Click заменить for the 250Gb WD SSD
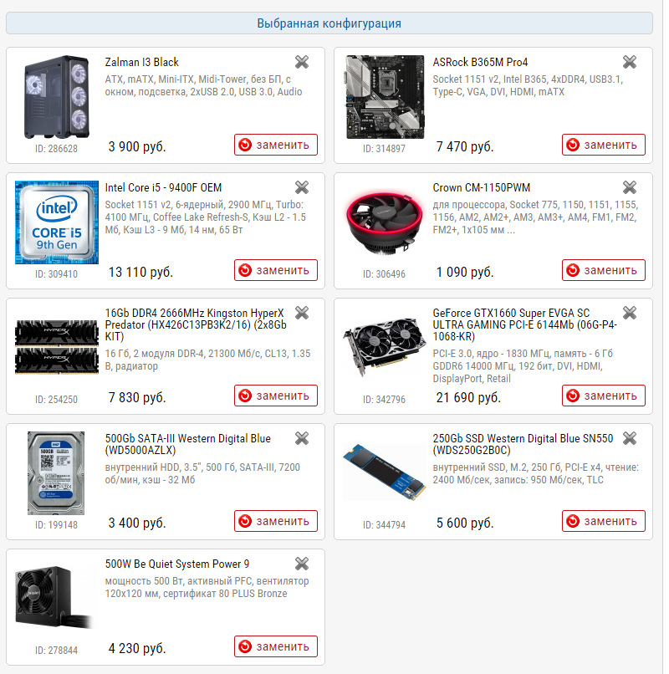Screen dimensions: 669x674 tap(603, 521)
